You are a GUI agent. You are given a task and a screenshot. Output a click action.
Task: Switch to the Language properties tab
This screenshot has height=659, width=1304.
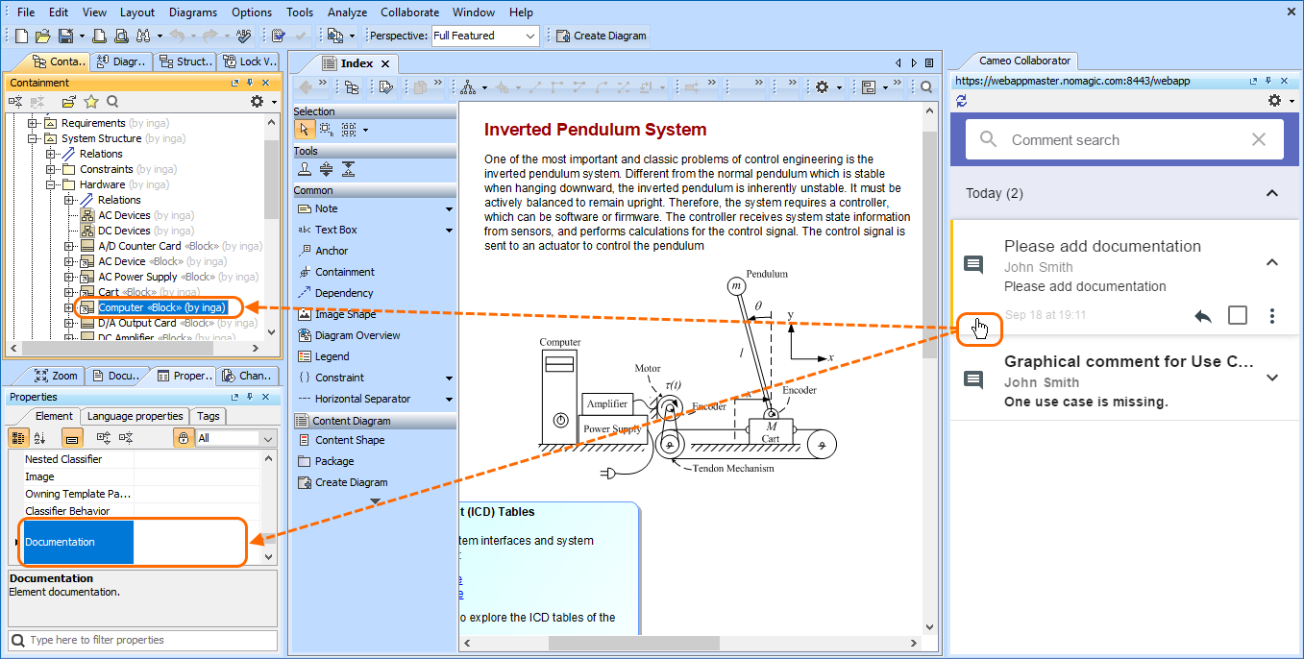(x=135, y=416)
